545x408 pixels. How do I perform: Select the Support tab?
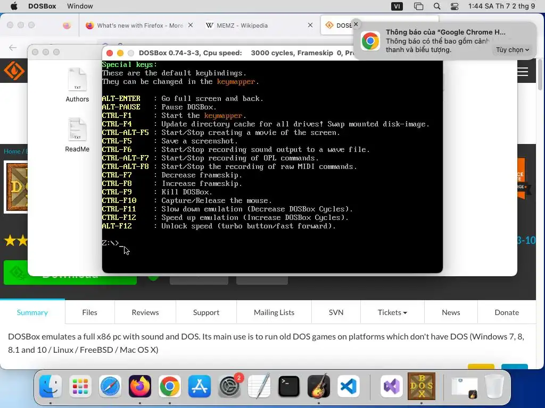[x=206, y=312]
